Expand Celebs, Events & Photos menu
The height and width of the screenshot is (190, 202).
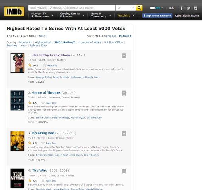click(x=72, y=15)
